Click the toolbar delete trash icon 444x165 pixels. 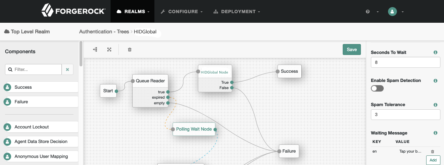(130, 49)
